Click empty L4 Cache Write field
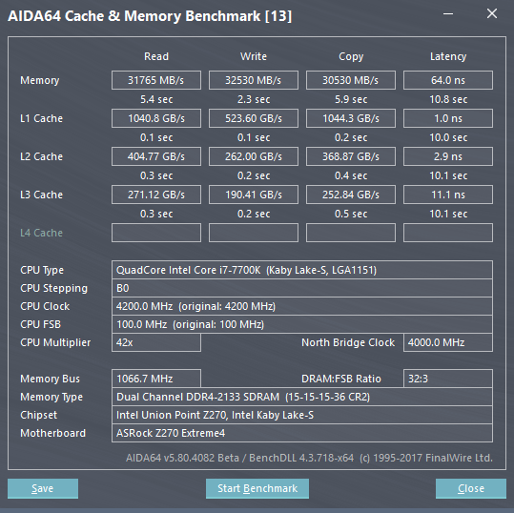 (254, 233)
